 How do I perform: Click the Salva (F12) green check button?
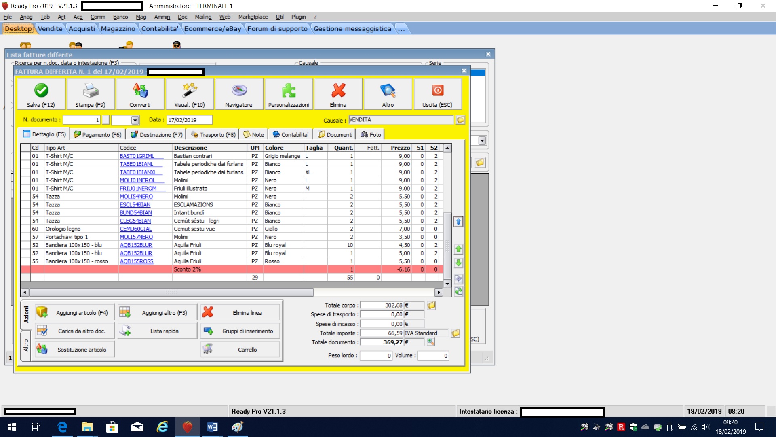click(41, 94)
